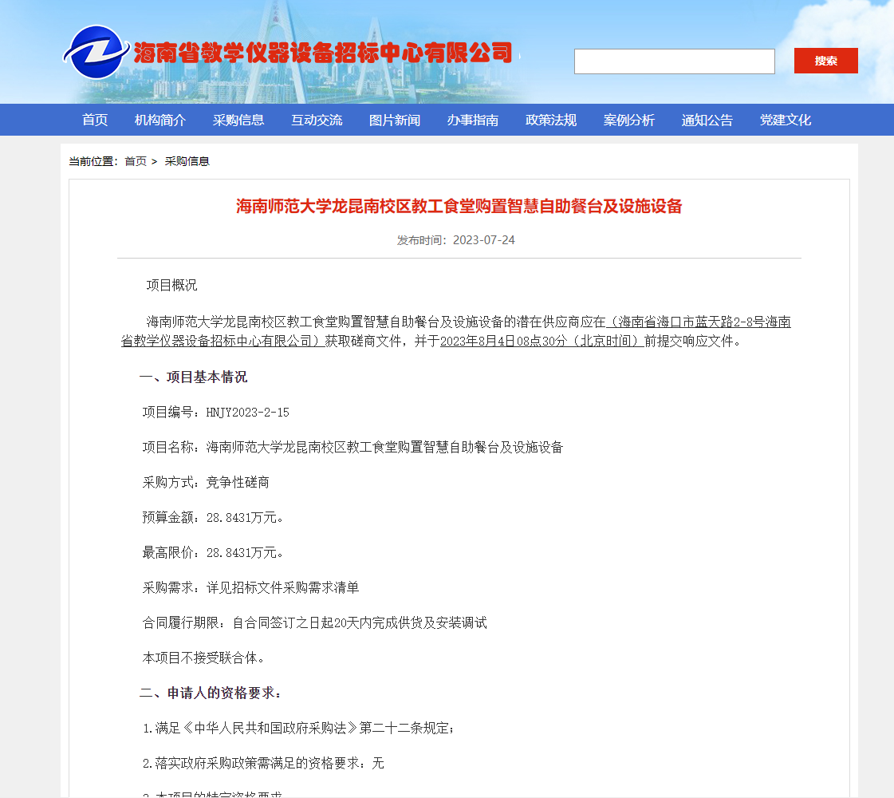Viewport: 894px width, 798px height.
Task: Click the 首页 breadcrumb link
Action: pyautogui.click(x=136, y=161)
